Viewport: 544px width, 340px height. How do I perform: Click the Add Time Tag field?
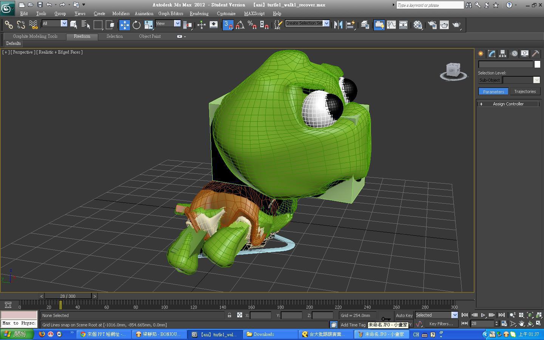coord(353,325)
